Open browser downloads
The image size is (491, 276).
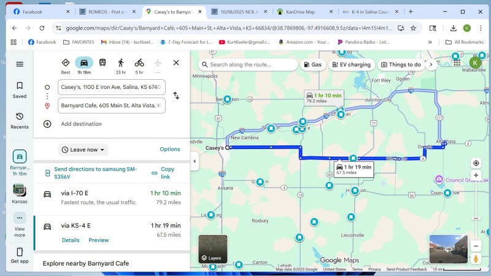point(453,28)
